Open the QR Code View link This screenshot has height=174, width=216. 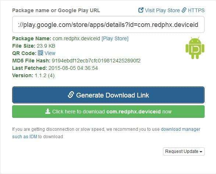[50, 53]
